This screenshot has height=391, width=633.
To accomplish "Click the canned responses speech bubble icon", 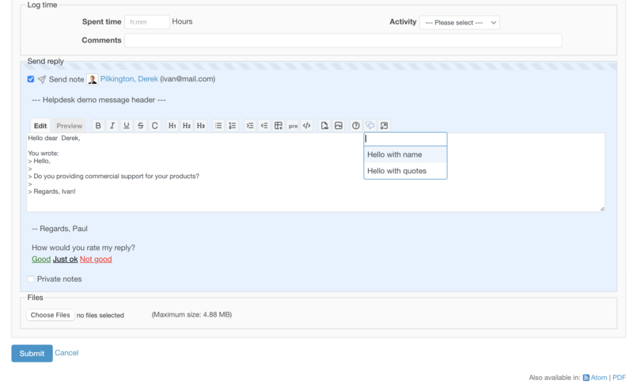I will 370,126.
